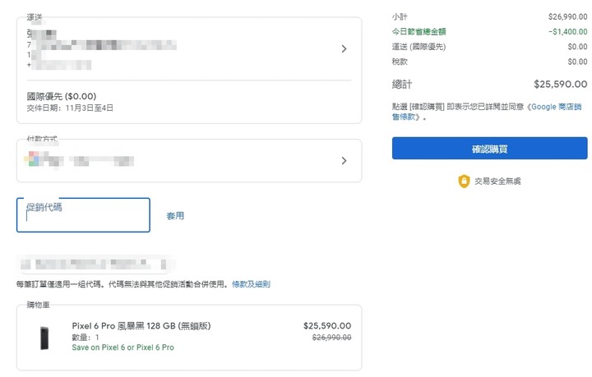Click the crossed-out $26,990.00 original price
The width and height of the screenshot is (592, 377).
331,338
